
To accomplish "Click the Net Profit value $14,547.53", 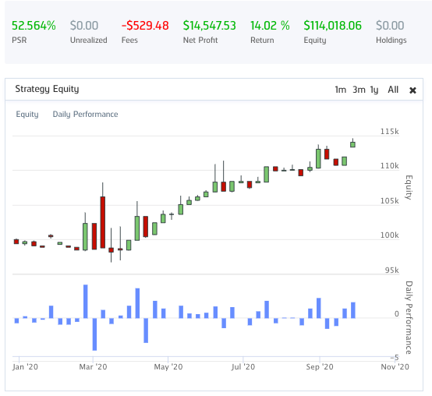I will click(210, 26).
